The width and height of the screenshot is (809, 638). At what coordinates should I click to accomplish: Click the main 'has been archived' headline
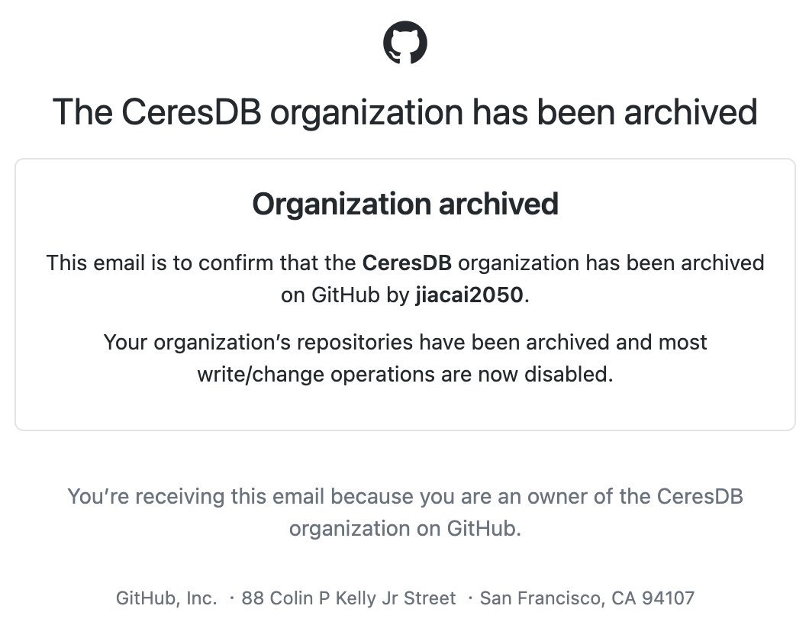(405, 111)
